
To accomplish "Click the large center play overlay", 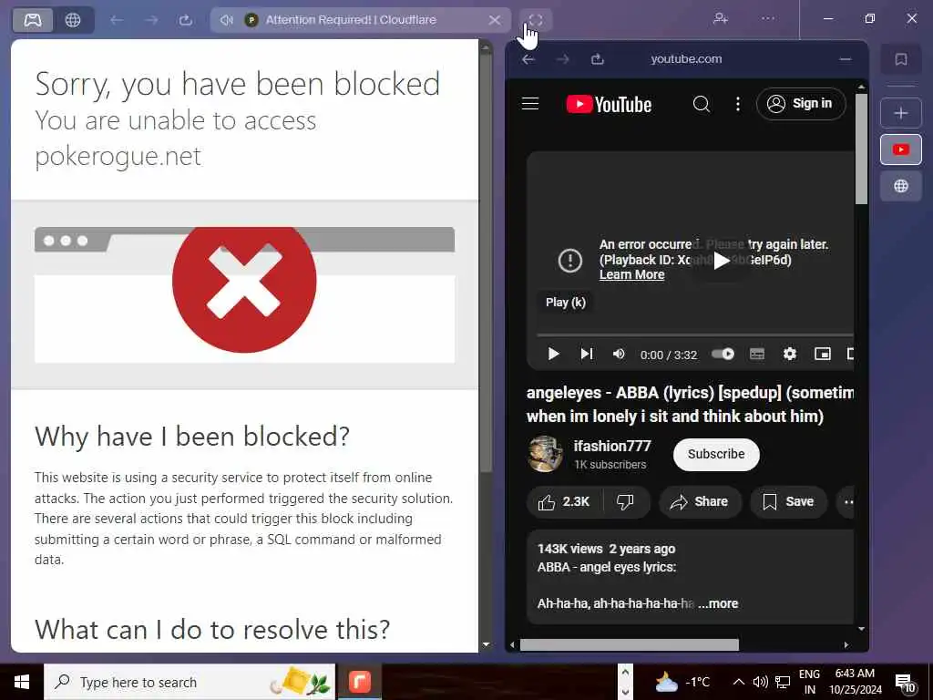I will [722, 260].
